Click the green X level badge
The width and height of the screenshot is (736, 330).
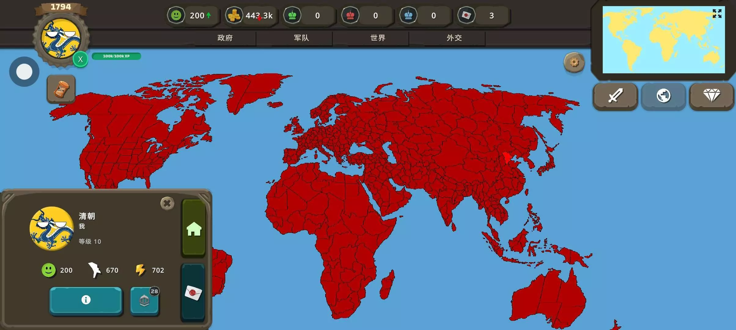click(80, 59)
